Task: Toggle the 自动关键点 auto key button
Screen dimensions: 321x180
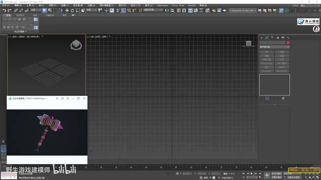Action: (x=277, y=173)
